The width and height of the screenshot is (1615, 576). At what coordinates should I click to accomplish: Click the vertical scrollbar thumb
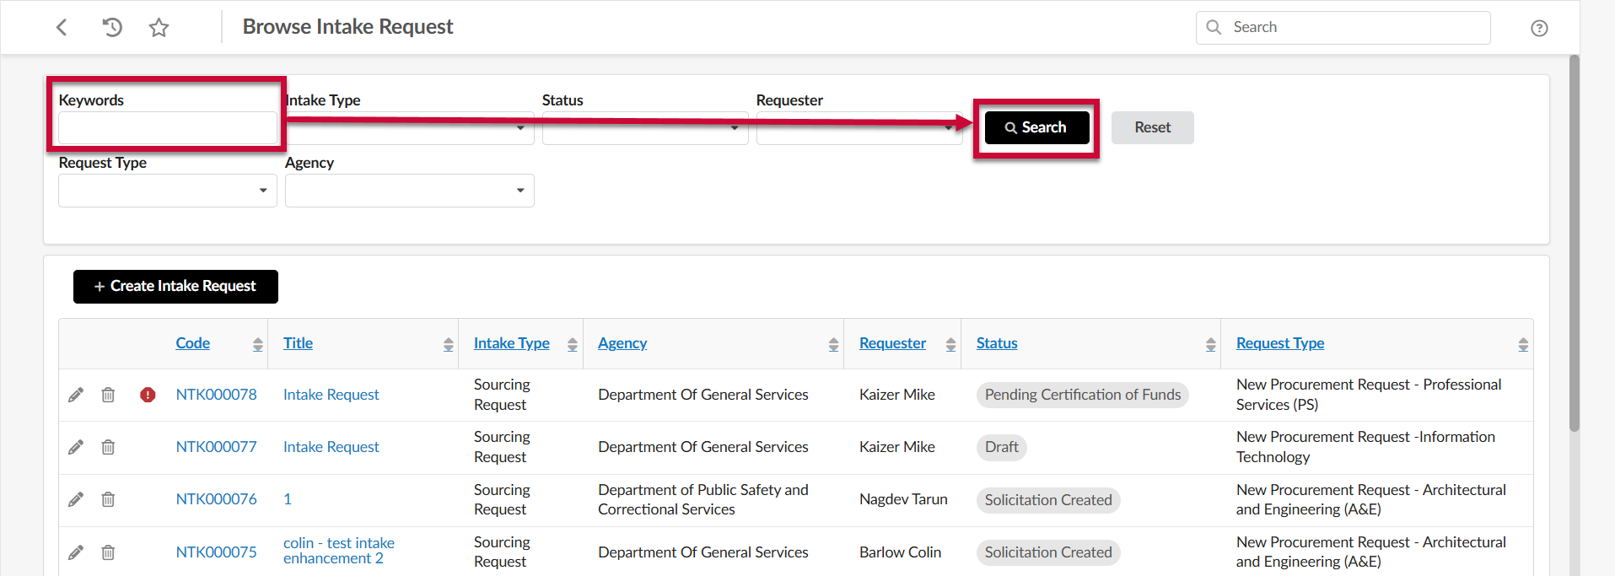[1574, 243]
